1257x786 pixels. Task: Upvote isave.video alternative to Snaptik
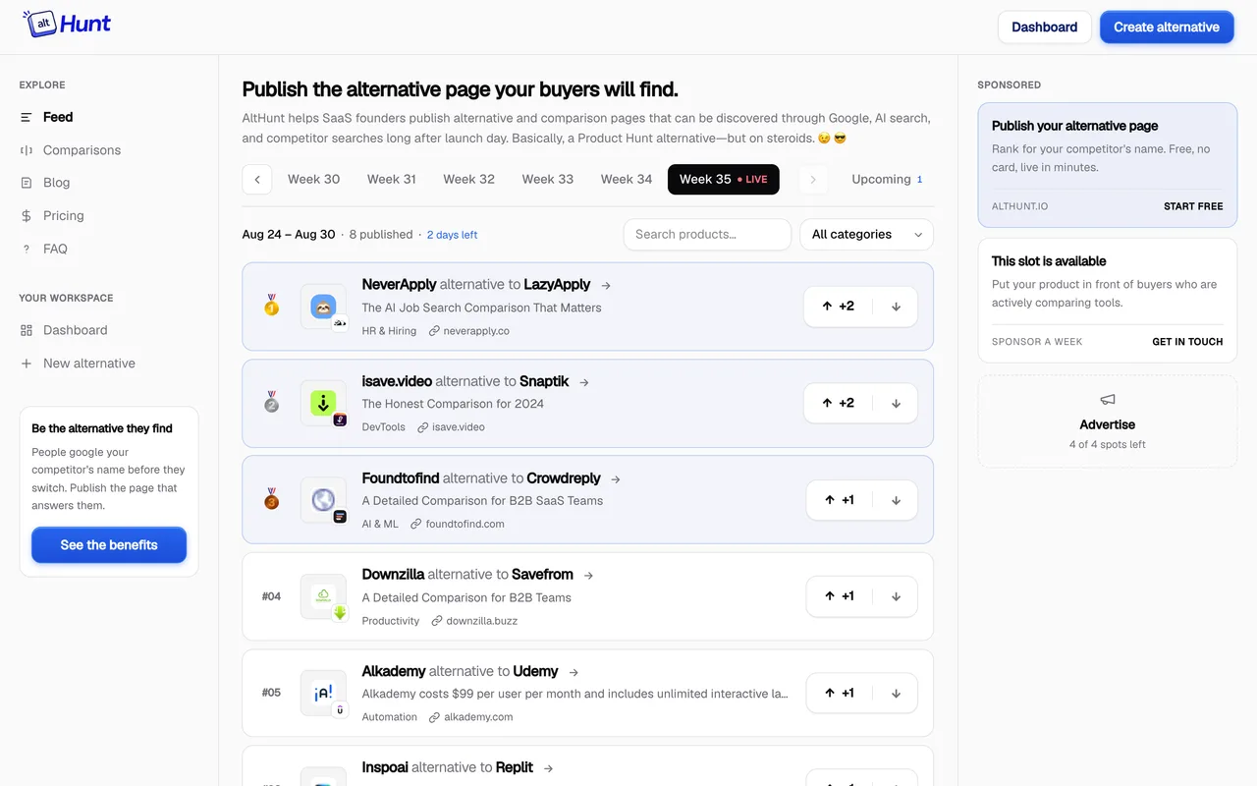838,403
